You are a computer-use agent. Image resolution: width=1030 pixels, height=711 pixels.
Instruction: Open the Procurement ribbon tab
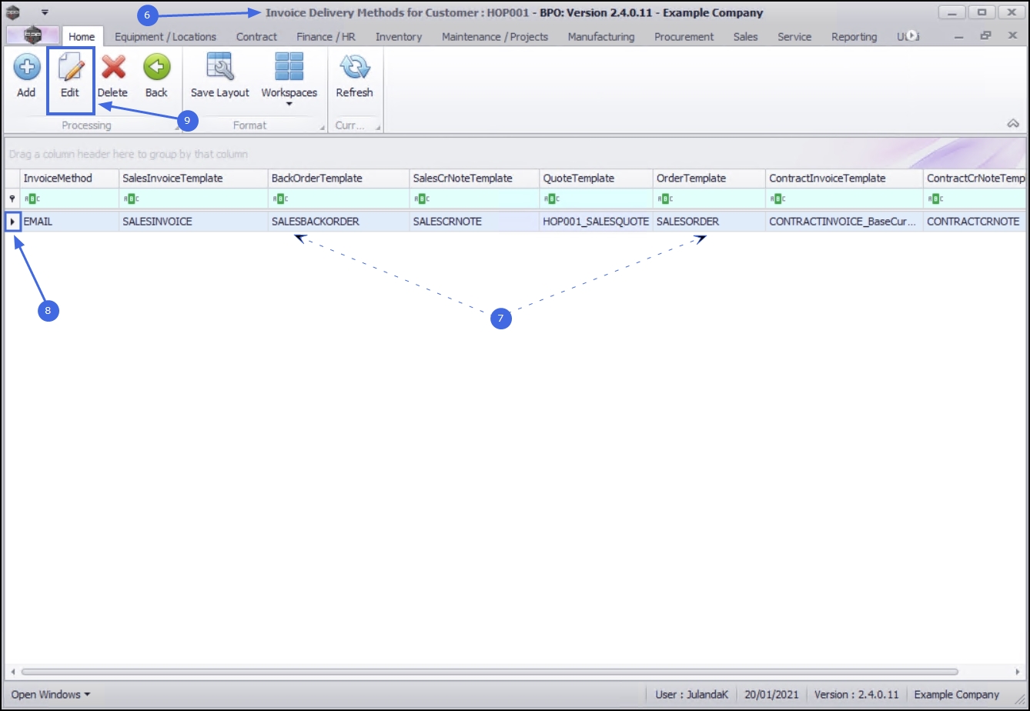click(x=684, y=37)
